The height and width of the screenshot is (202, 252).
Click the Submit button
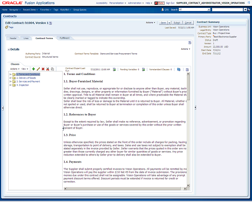(x=177, y=23)
